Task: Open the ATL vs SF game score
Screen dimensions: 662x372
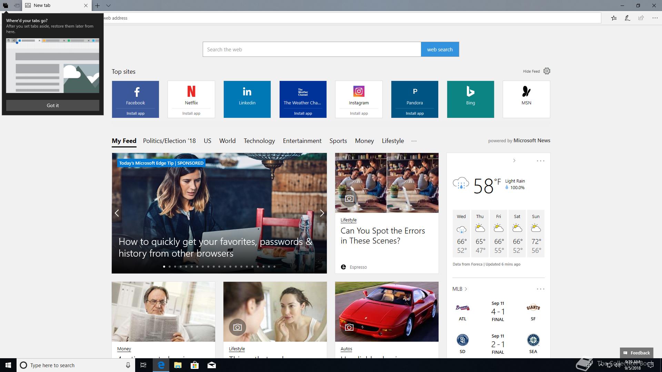Action: tap(498, 311)
